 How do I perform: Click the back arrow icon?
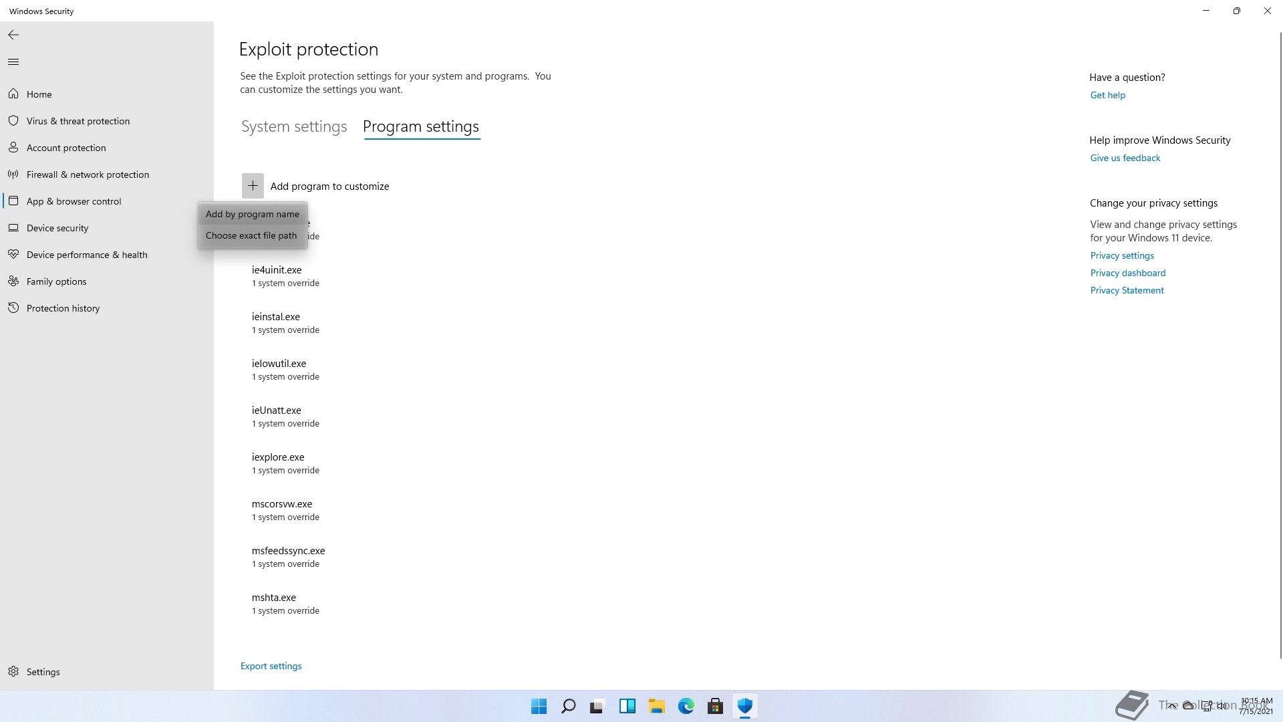[x=13, y=35]
